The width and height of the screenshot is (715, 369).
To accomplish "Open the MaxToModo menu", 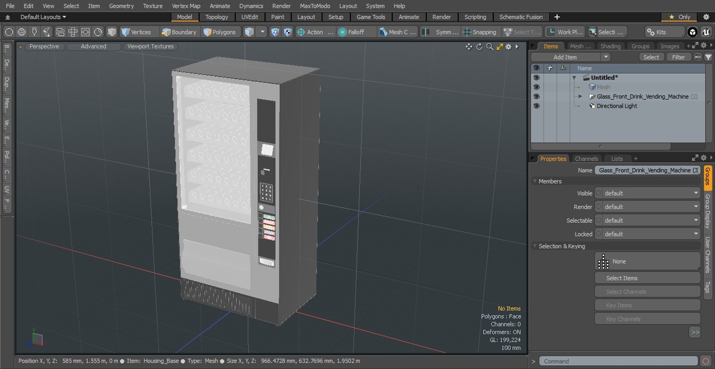I will [315, 6].
